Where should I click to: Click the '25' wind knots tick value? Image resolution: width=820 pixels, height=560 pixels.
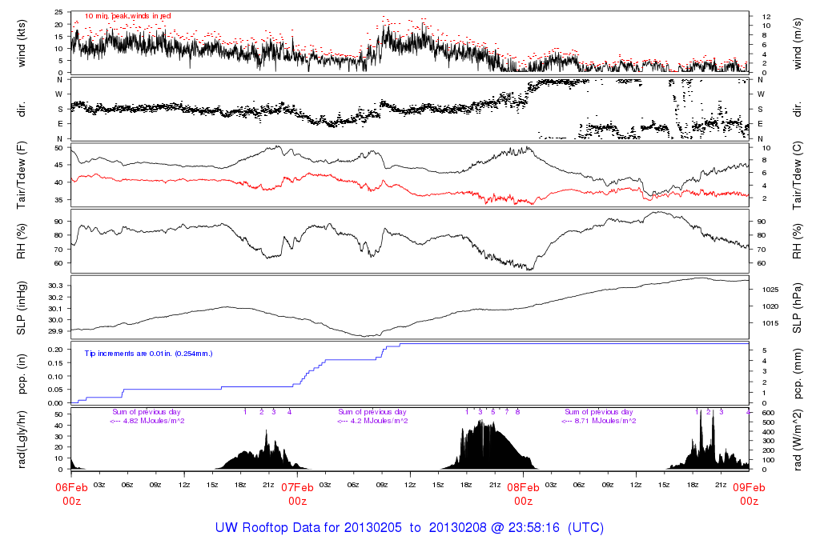58,12
